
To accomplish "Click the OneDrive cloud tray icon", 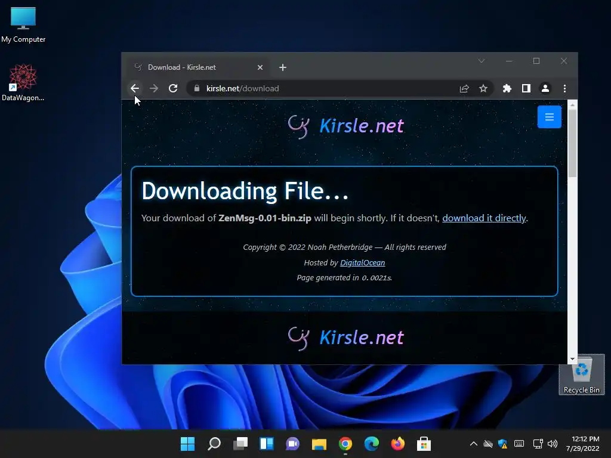I will point(488,444).
